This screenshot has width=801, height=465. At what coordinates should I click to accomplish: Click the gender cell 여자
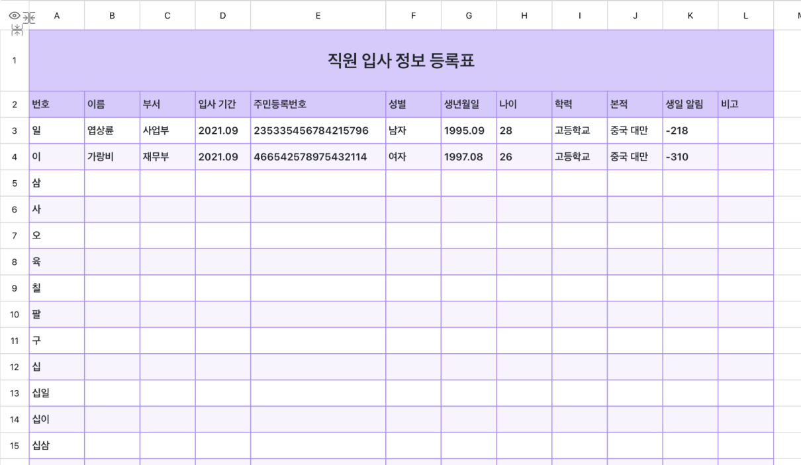(414, 157)
